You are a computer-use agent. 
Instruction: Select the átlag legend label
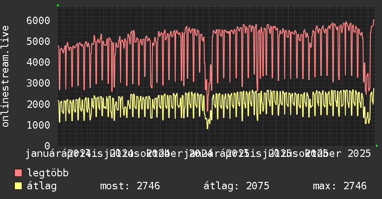[42, 186]
